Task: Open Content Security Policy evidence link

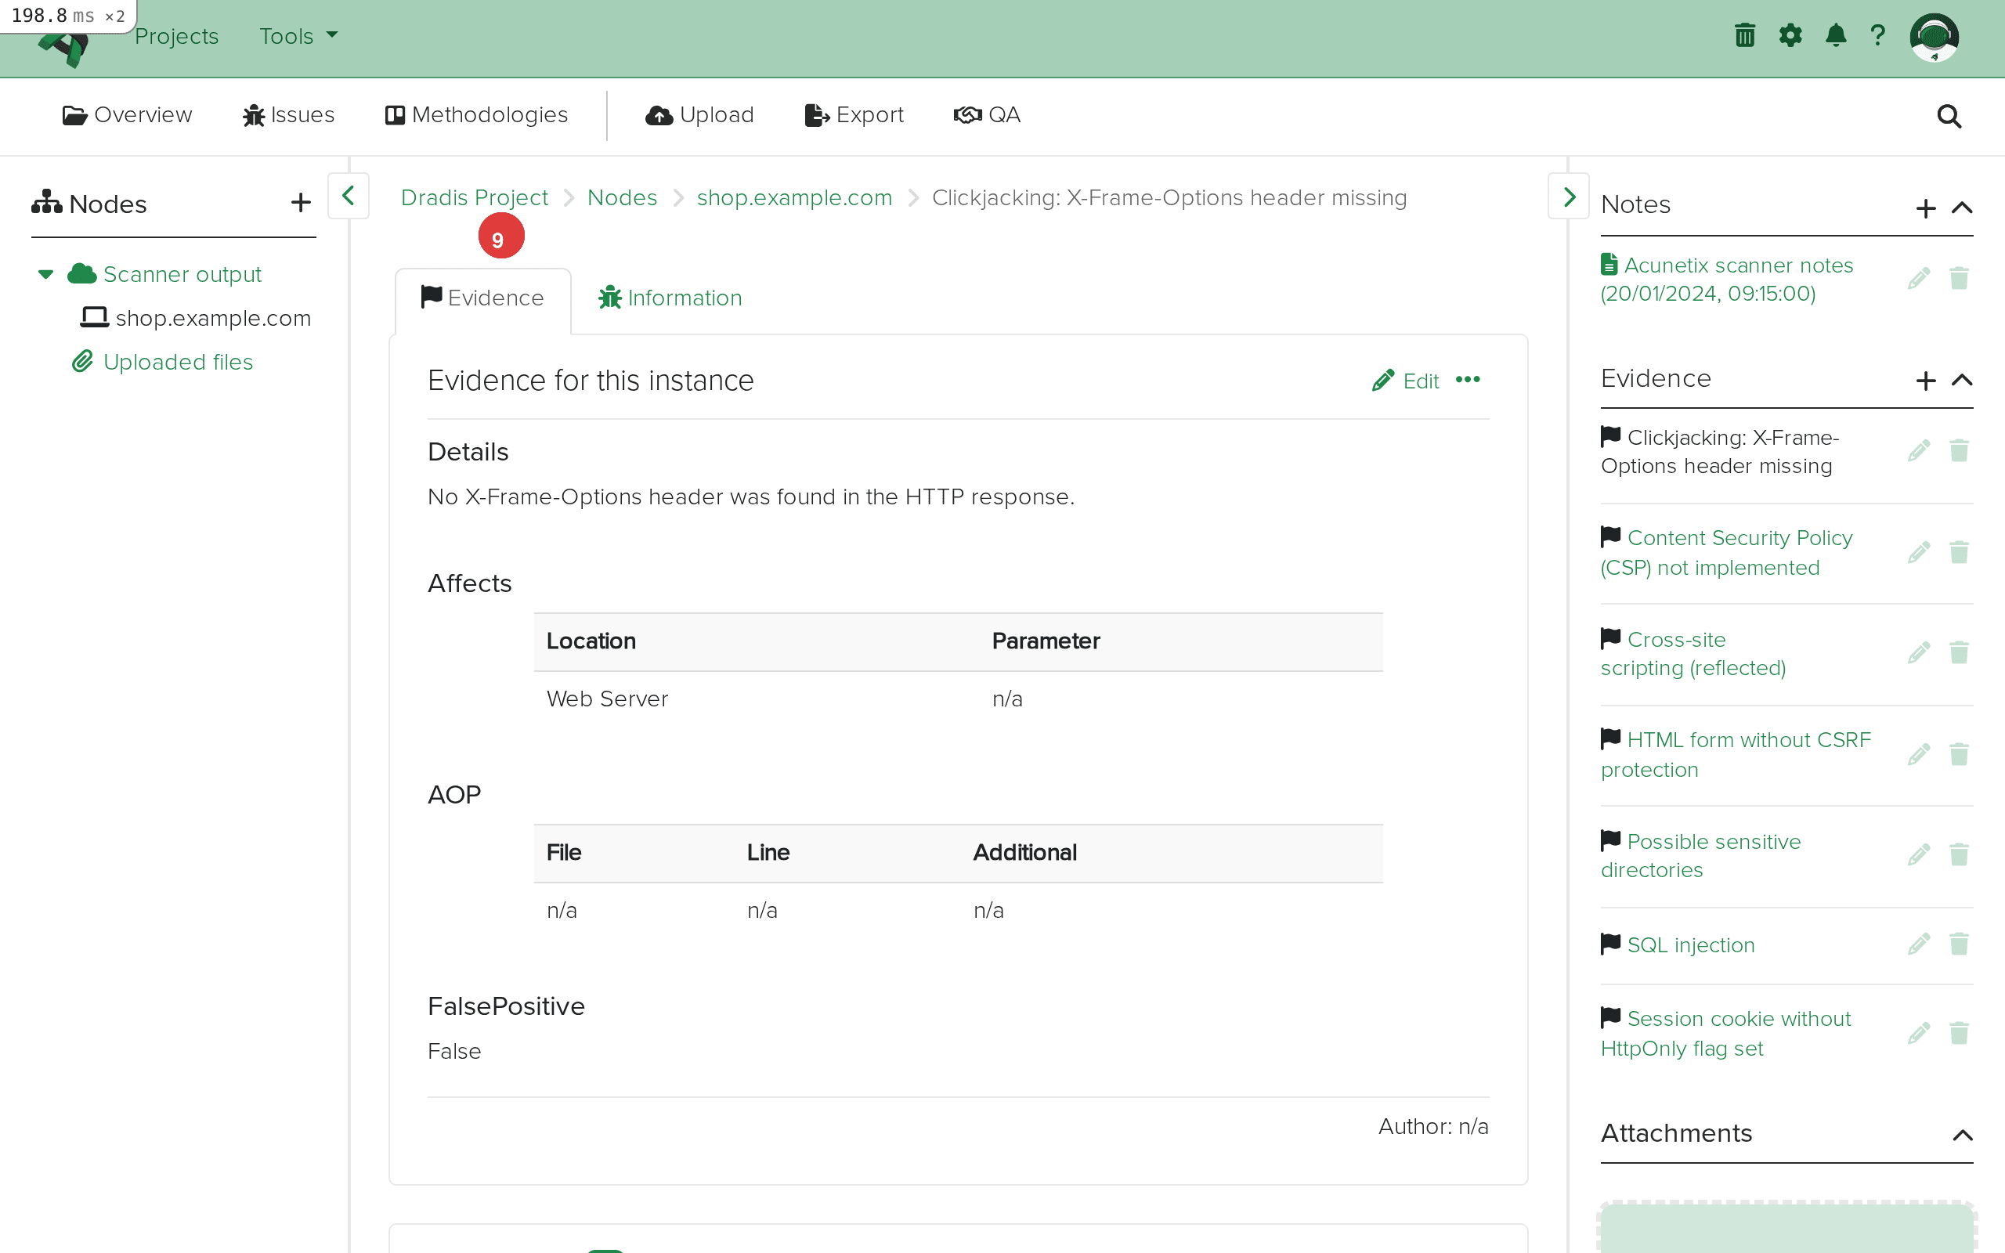Action: pos(1727,553)
